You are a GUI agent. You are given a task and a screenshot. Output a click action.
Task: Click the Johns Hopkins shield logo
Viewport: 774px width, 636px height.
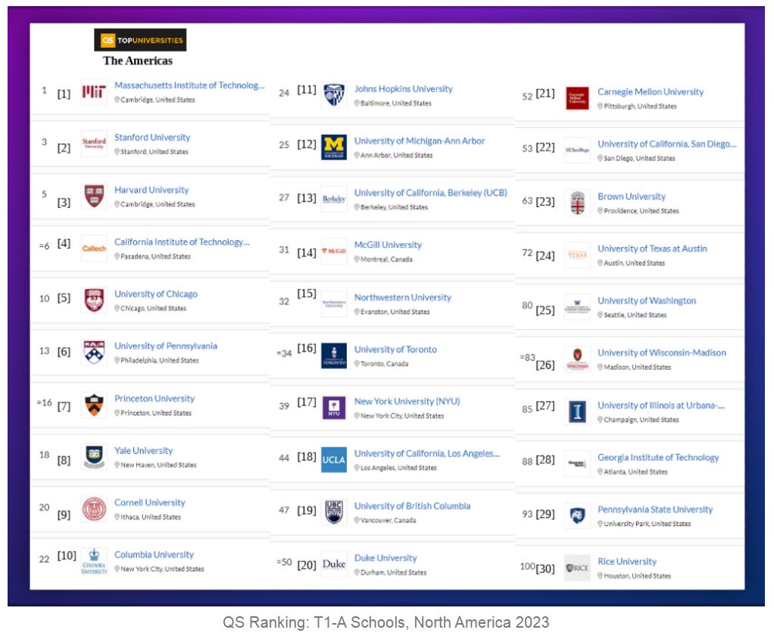(334, 96)
